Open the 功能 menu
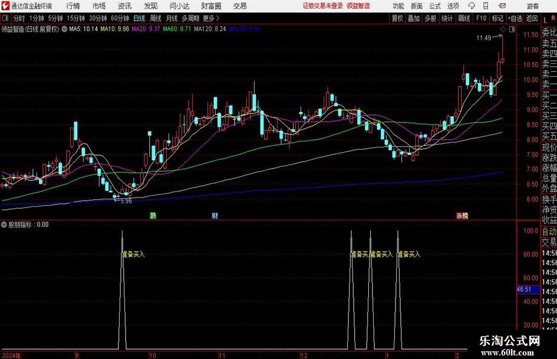 (x=398, y=6)
